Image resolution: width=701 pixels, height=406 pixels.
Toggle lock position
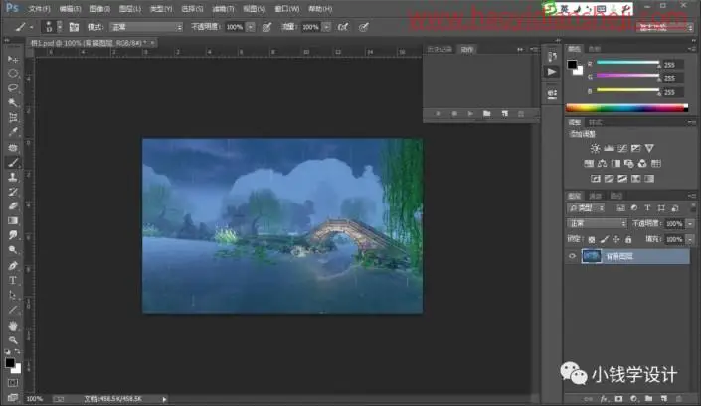point(616,240)
